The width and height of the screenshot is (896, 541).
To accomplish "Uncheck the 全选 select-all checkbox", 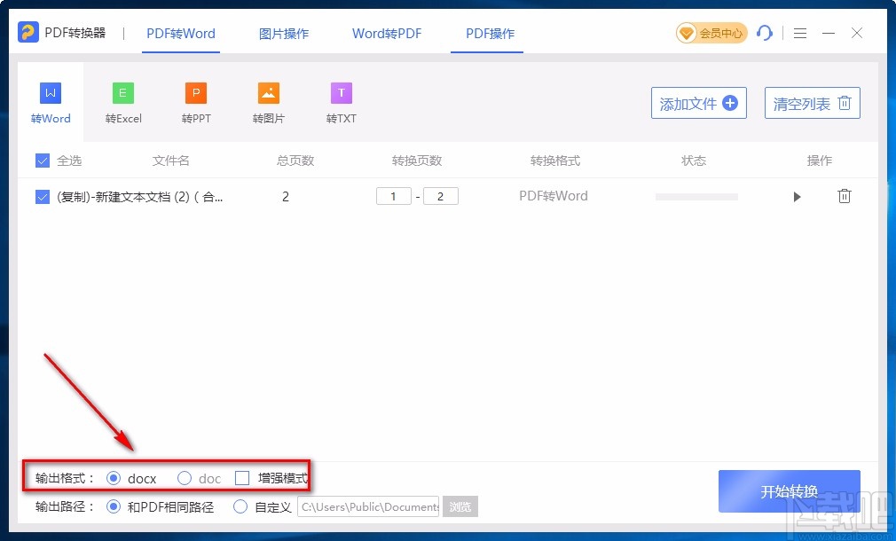I will click(x=42, y=161).
